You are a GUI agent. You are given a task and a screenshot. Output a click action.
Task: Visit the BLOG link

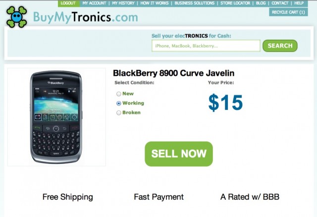click(261, 3)
